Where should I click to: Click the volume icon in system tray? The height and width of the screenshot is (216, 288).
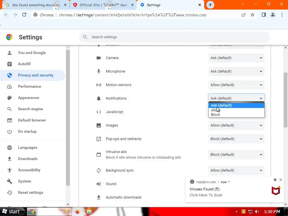[257, 211]
